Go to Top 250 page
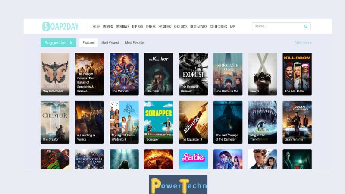Screen dimensions: 345x194 click(x=137, y=27)
